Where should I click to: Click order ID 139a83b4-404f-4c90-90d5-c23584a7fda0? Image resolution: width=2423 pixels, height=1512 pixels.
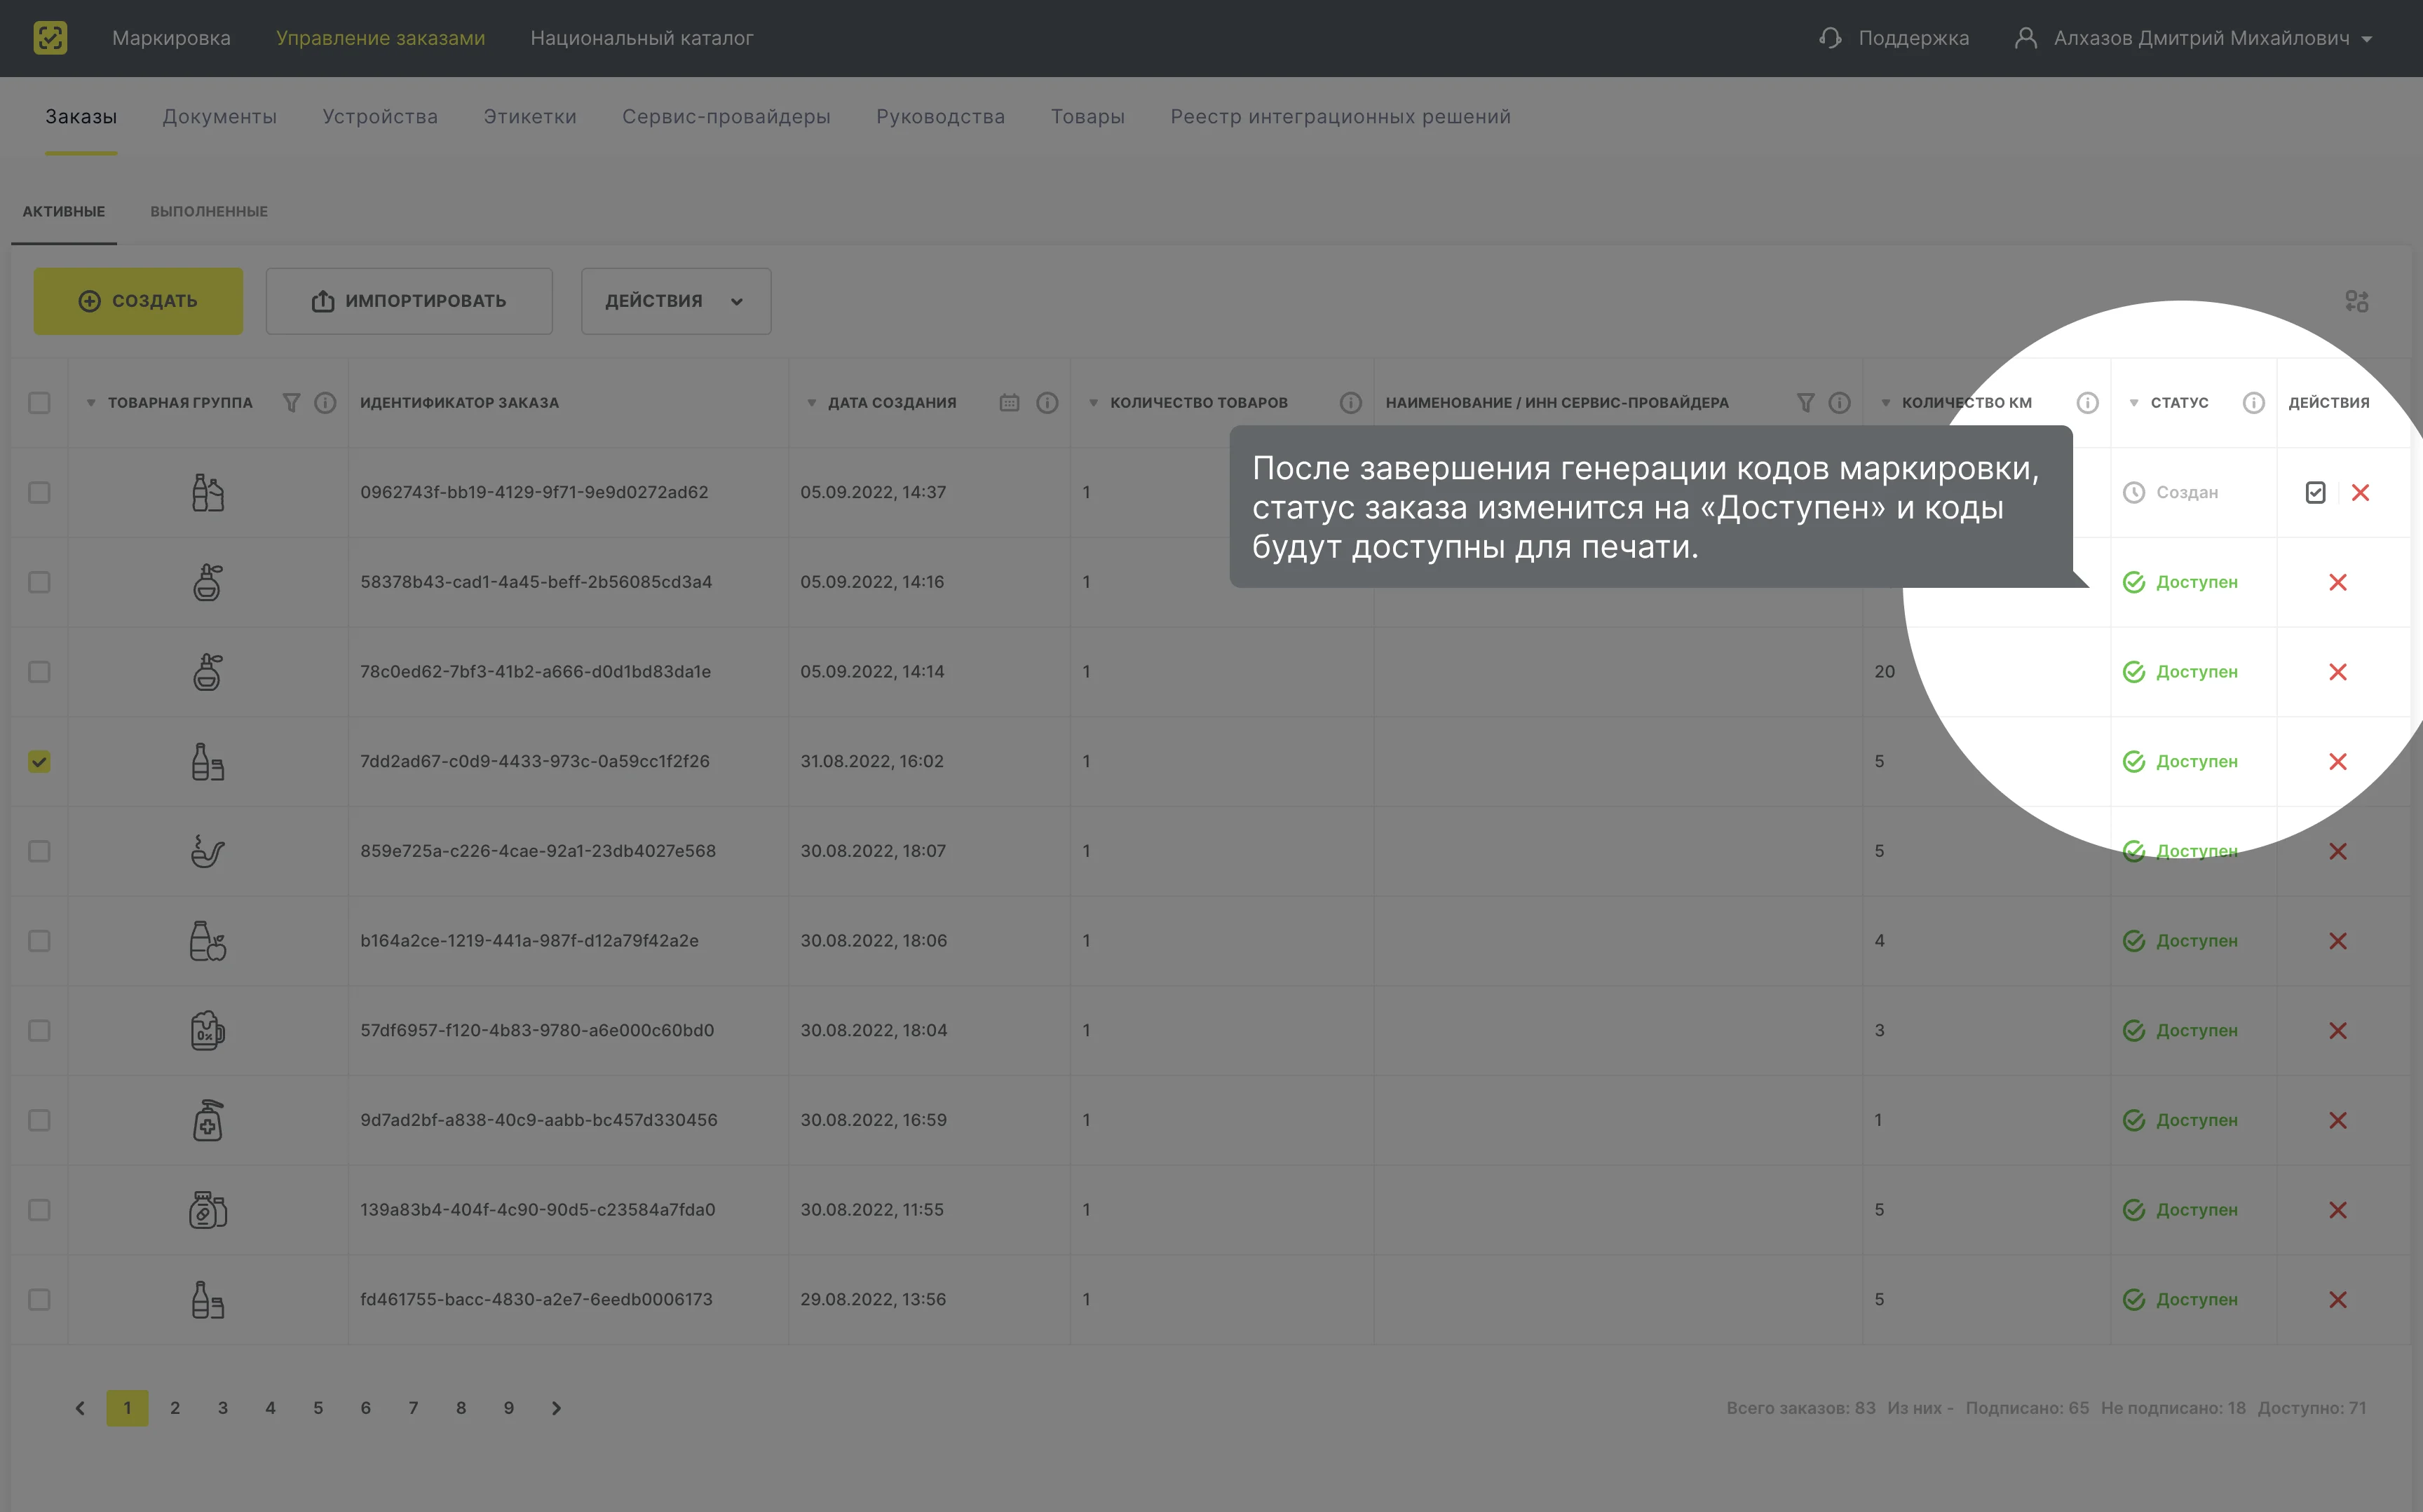pyautogui.click(x=538, y=1210)
